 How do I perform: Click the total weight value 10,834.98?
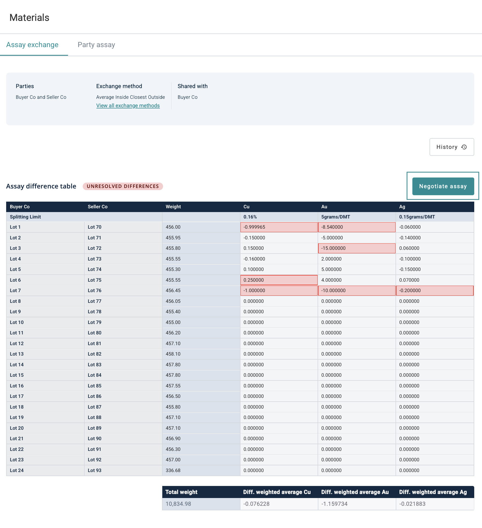point(178,504)
